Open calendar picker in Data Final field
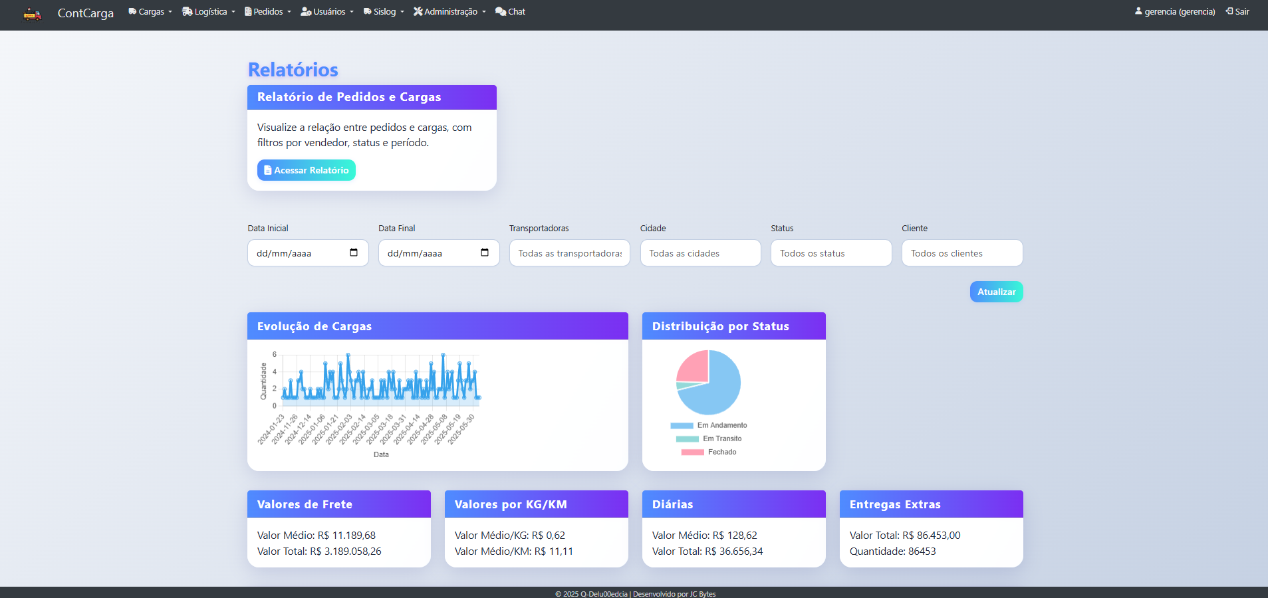Screen dimensions: 1268x598 (x=485, y=252)
